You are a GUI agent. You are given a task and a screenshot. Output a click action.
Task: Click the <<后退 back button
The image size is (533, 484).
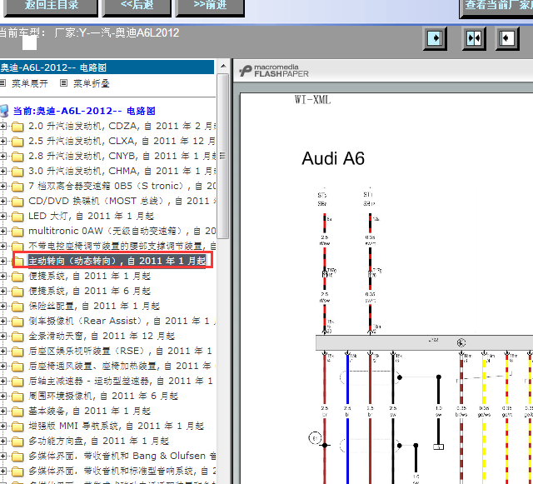tap(137, 7)
